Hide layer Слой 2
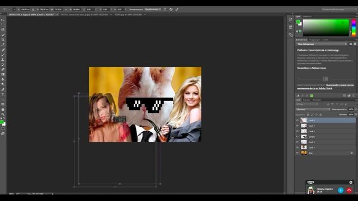Screen dimensions: 358x201 pyautogui.click(x=297, y=142)
